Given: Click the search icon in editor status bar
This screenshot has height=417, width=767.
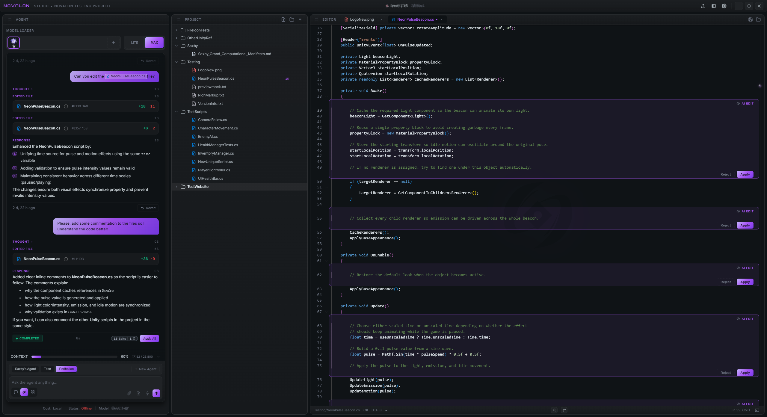Looking at the screenshot, I should click(x=554, y=410).
